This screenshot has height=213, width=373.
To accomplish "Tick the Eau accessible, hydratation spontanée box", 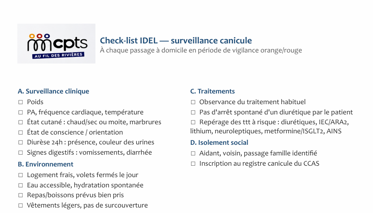I will (x=21, y=185).
